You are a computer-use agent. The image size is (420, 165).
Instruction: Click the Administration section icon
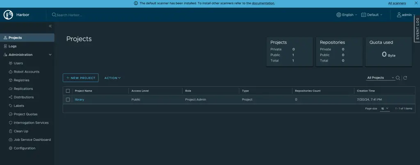point(5,55)
